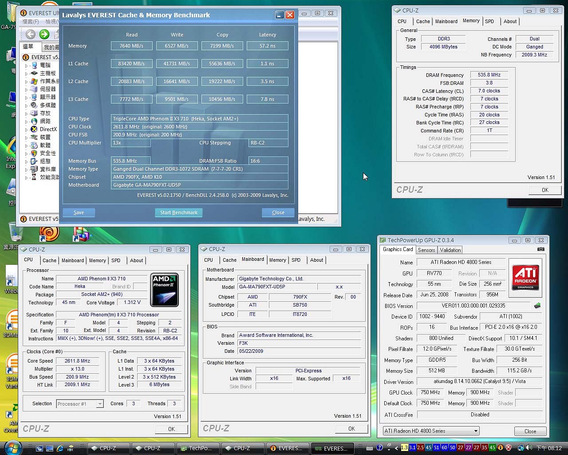Click the ATI Radeon logo in GPU-Z

[525, 278]
